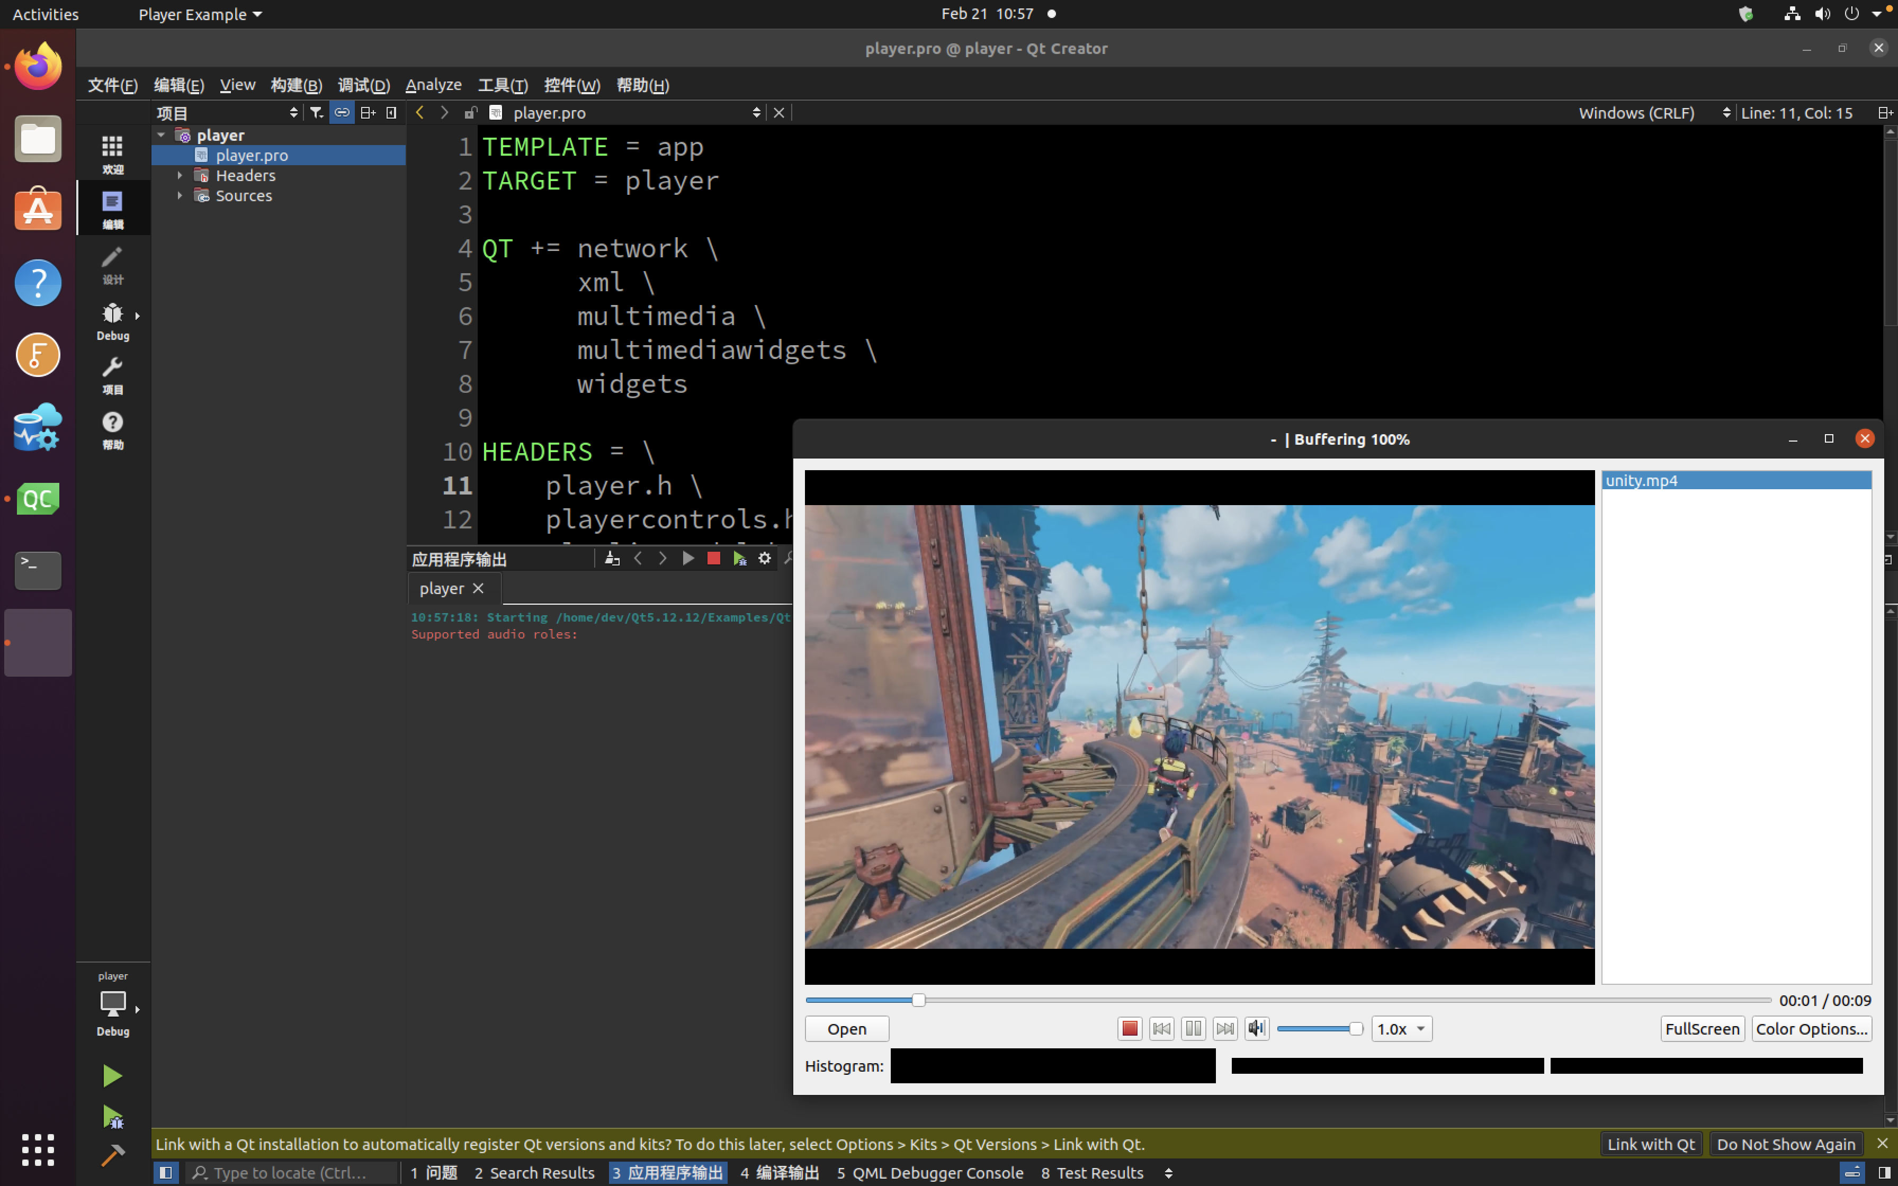Run the player project via green Run button
The image size is (1898, 1186).
coord(112,1075)
